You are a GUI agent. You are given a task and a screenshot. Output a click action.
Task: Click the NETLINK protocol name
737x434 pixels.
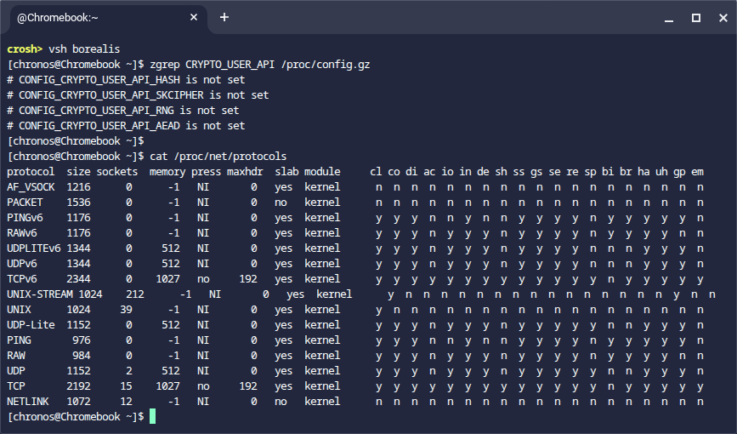[x=28, y=402]
